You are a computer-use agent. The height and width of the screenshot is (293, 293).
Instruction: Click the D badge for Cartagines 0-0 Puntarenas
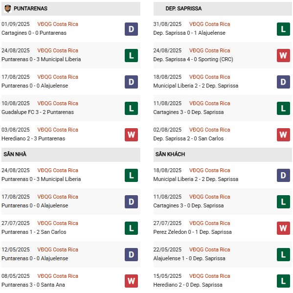(131, 29)
